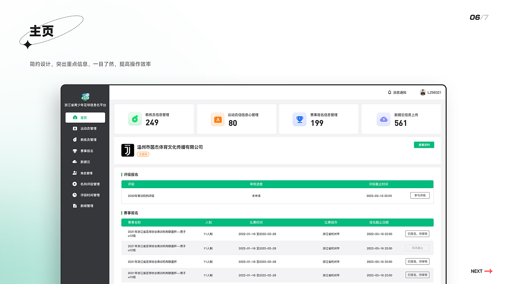
Task: Click the green whistle icon on coach card
Action: pos(135,119)
